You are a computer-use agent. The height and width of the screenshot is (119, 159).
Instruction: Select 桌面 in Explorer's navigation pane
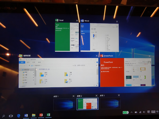tap(26, 72)
